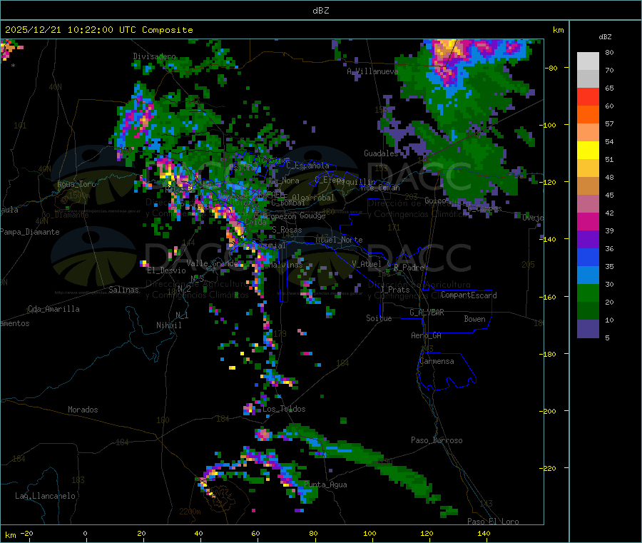Click the dBZ title at top
This screenshot has height=543, width=642.
click(x=320, y=11)
